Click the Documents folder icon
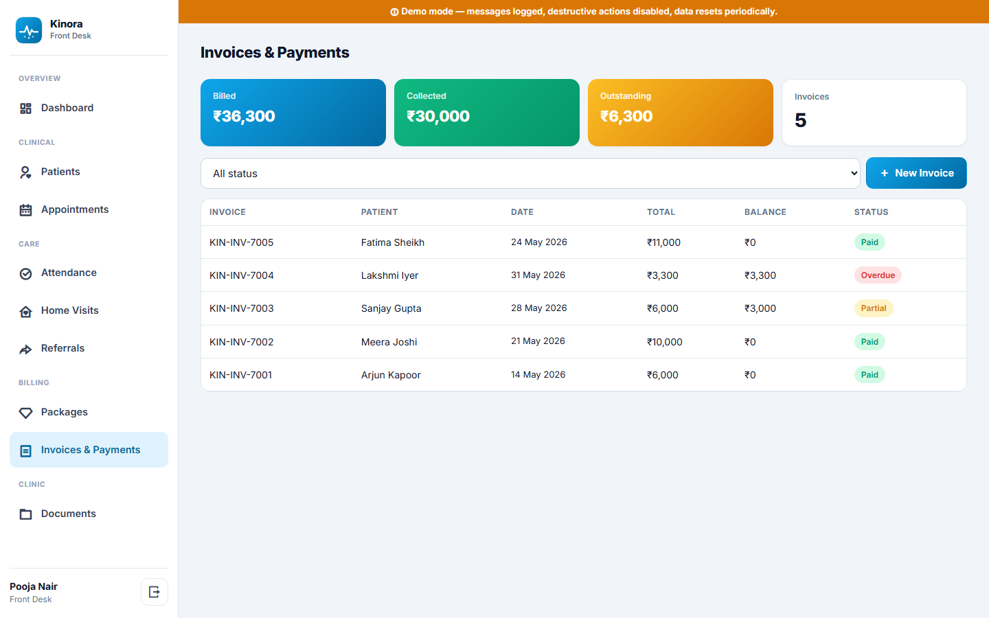This screenshot has width=989, height=618. coord(26,514)
